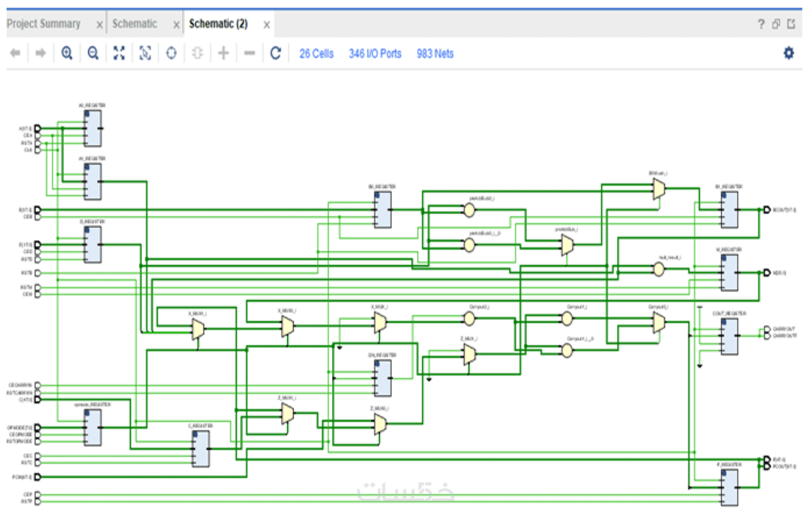The width and height of the screenshot is (812, 512).
Task: Toggle auto-fit selection crosshair icon
Action: tap(171, 53)
